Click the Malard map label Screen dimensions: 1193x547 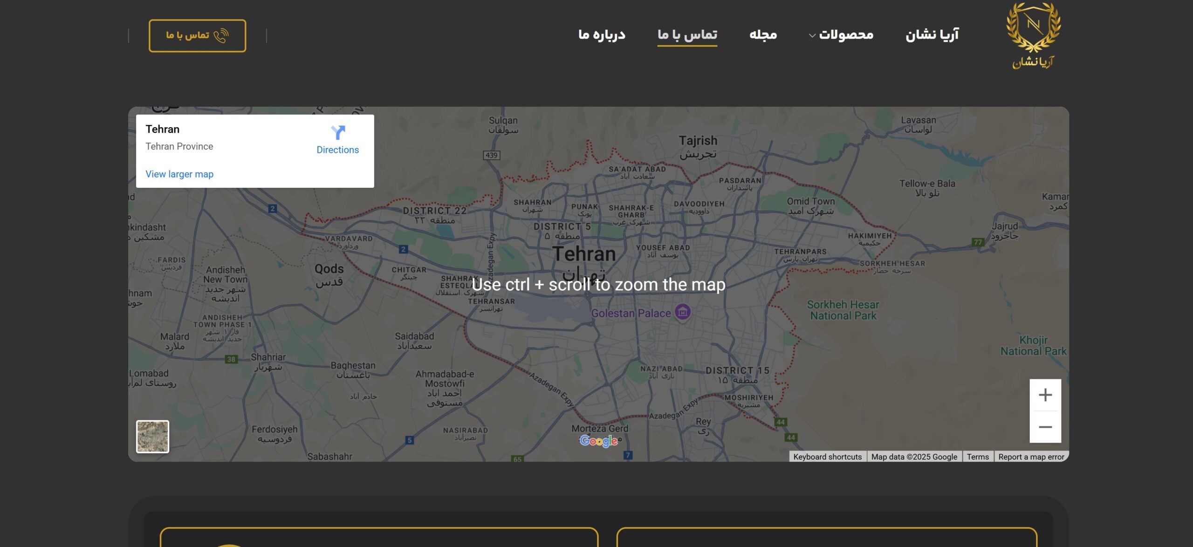[175, 341]
